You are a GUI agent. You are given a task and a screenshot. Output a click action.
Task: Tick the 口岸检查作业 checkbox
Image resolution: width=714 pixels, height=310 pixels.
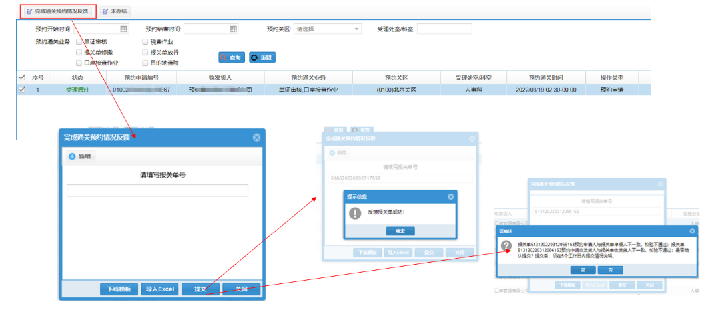79,63
